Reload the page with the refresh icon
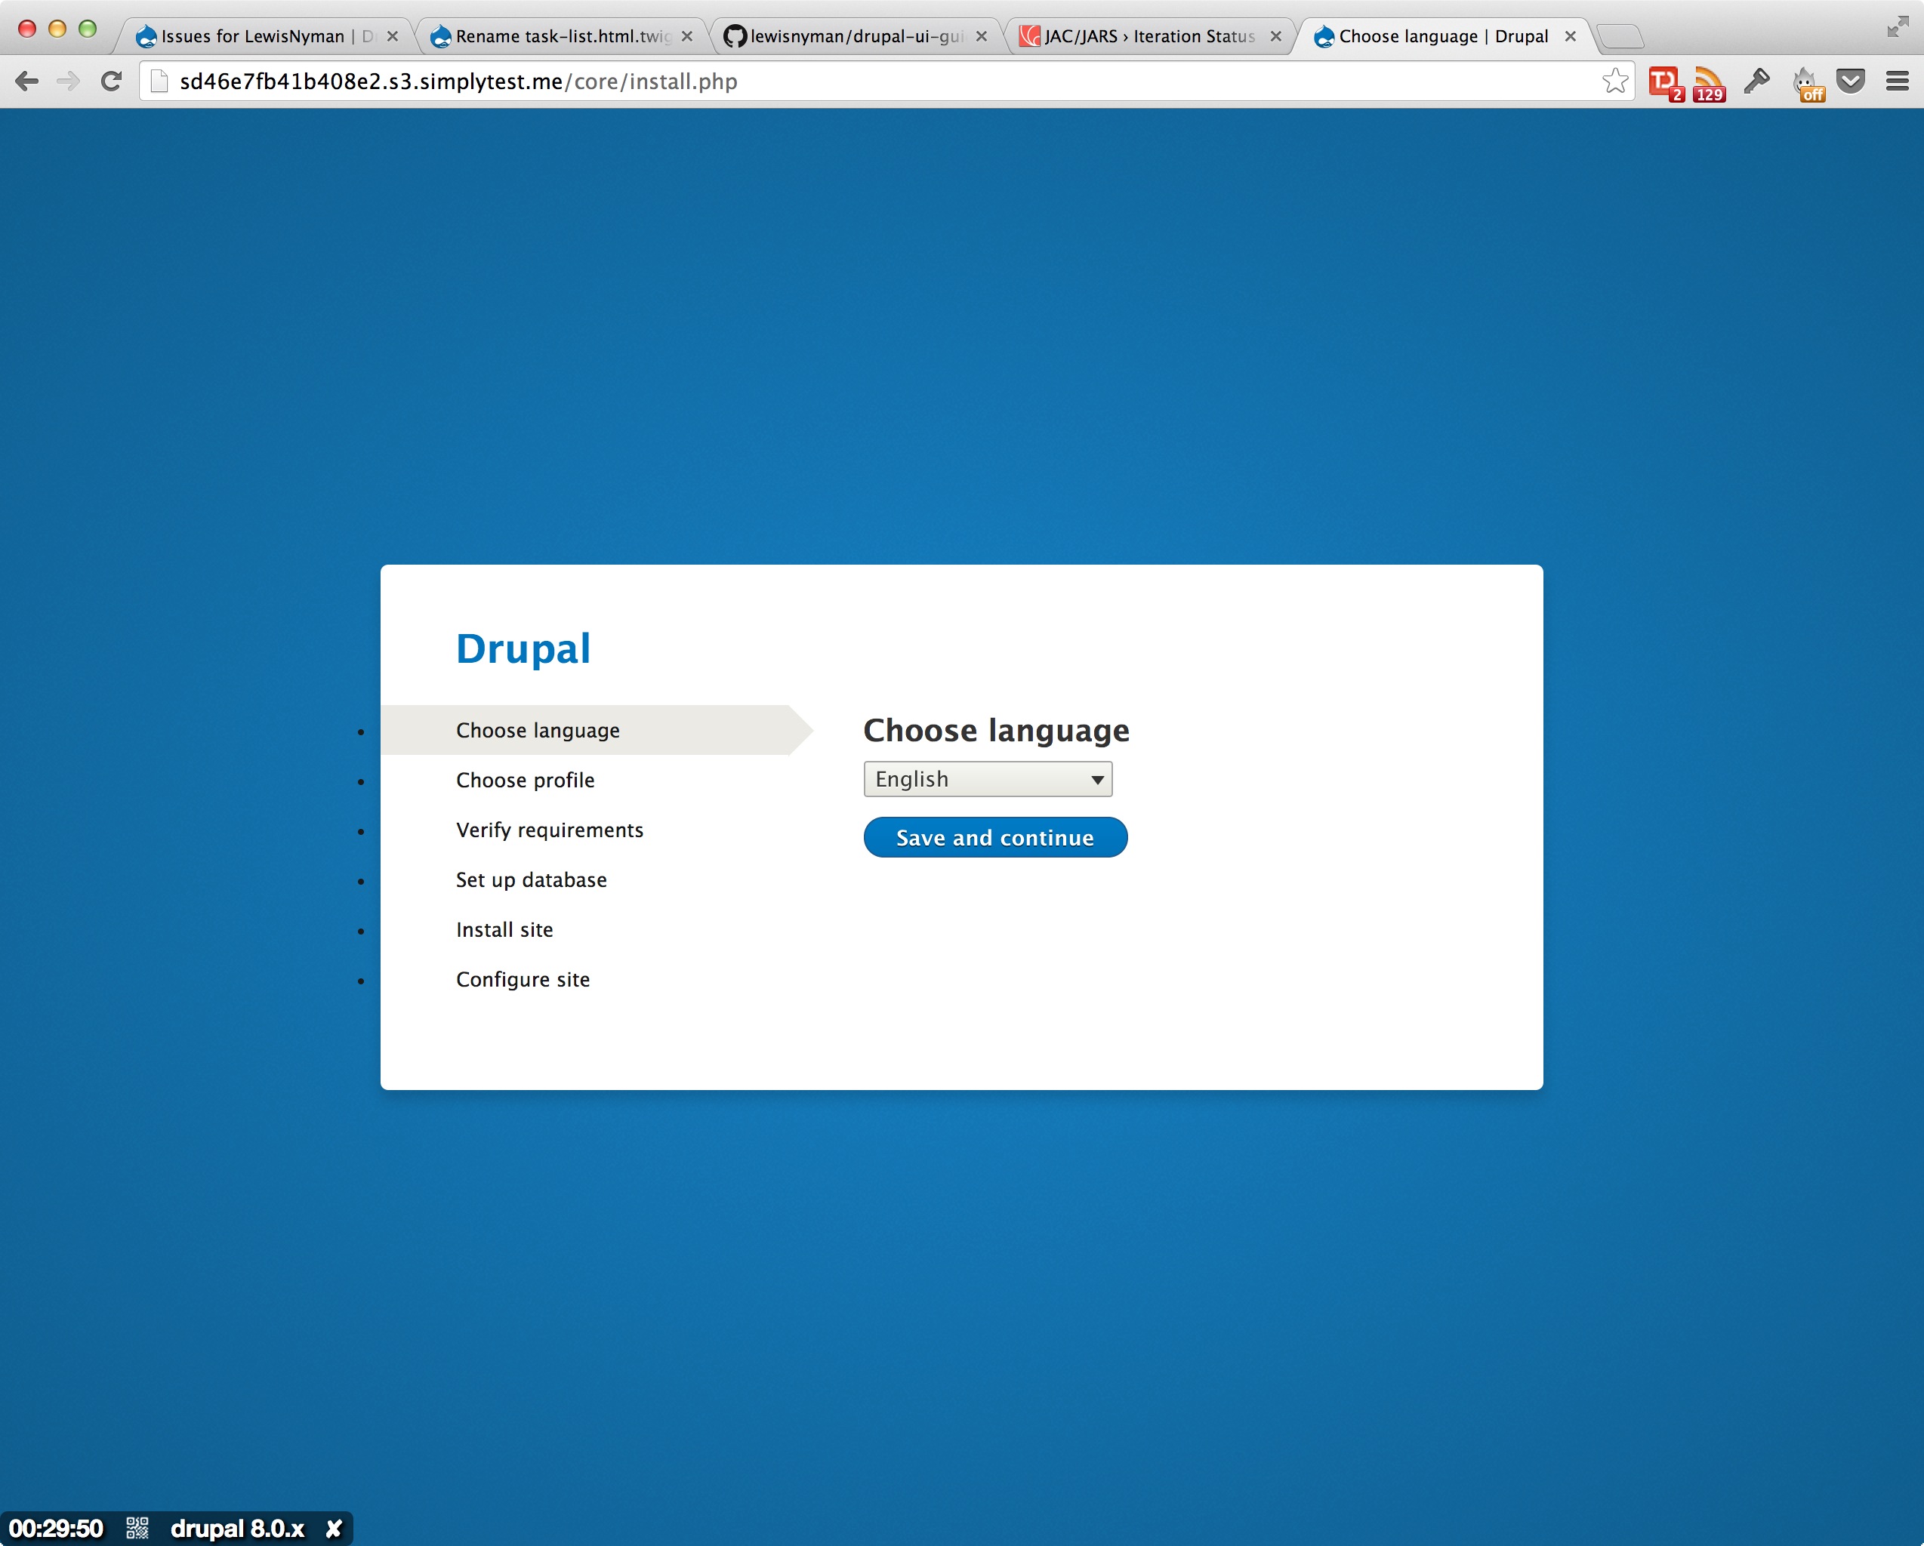This screenshot has width=1924, height=1546. click(x=111, y=82)
